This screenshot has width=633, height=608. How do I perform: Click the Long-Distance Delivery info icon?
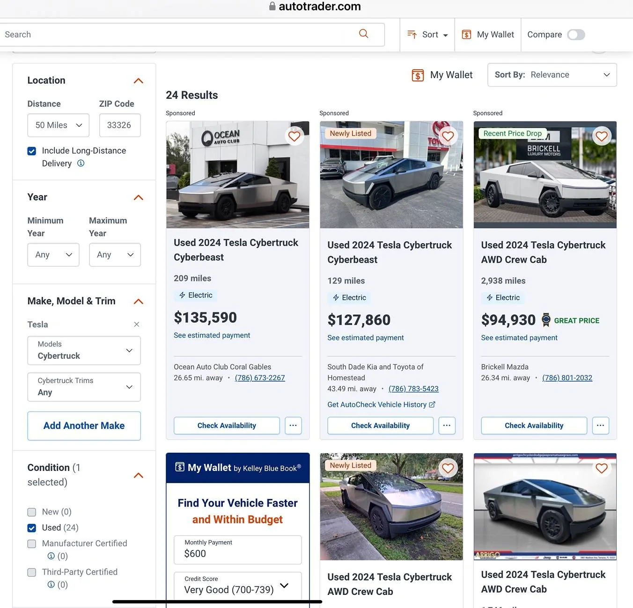tap(81, 163)
